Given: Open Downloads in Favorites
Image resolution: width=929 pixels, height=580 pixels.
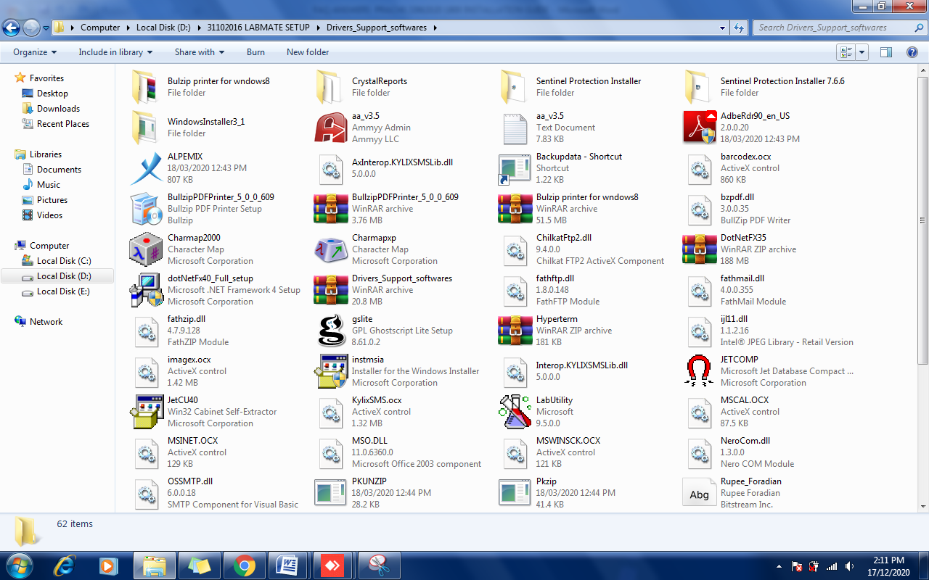Looking at the screenshot, I should (58, 109).
